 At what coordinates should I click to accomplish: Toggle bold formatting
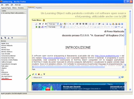point(40,24)
